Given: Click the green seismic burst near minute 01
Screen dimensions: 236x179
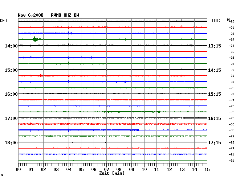Looking at the screenshot, I should [35, 39].
